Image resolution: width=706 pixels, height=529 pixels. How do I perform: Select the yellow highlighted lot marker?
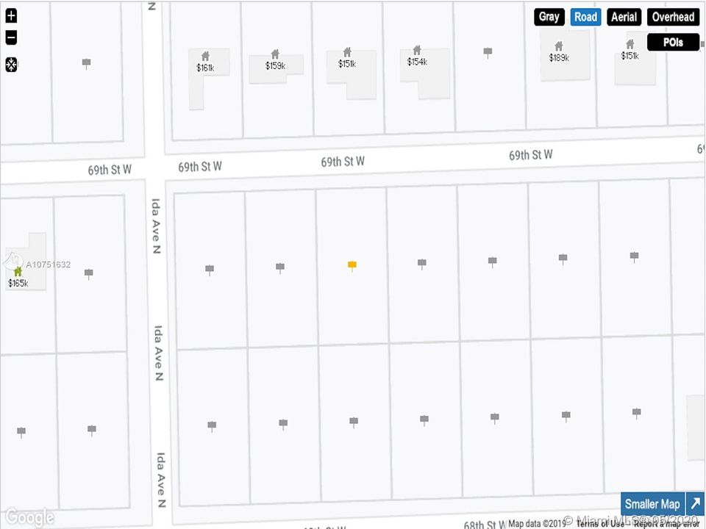pos(352,266)
